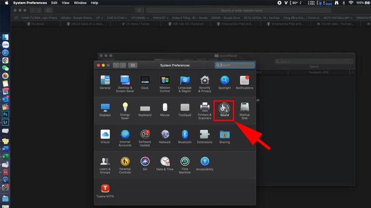Click the Show All grid button
This screenshot has width=371, height=208.
coord(132,65)
